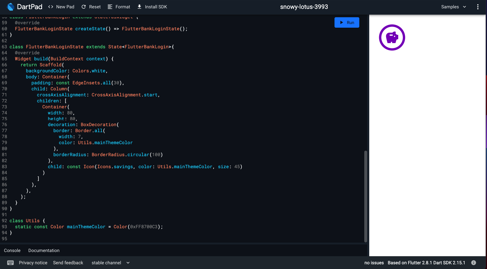Click the DartPad logo icon
Viewport: 487px width, 269px height.
click(x=10, y=7)
